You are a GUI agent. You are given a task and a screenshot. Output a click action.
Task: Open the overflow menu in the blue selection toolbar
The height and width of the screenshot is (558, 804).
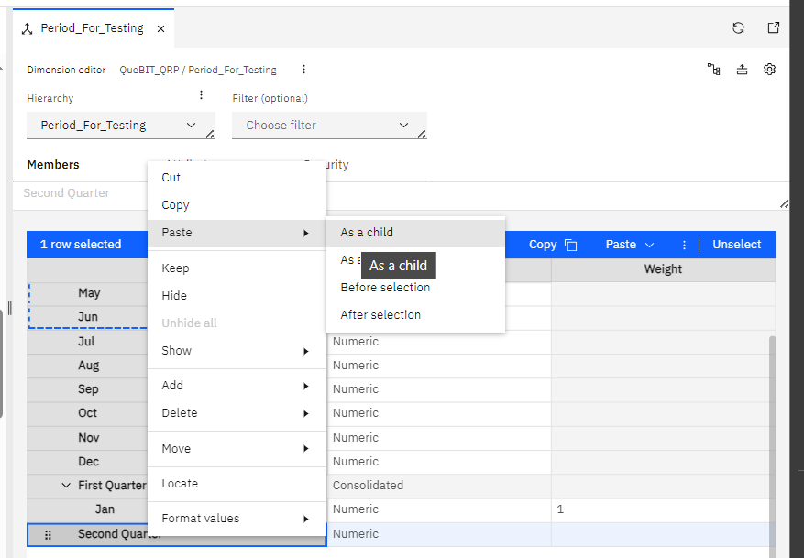point(684,245)
